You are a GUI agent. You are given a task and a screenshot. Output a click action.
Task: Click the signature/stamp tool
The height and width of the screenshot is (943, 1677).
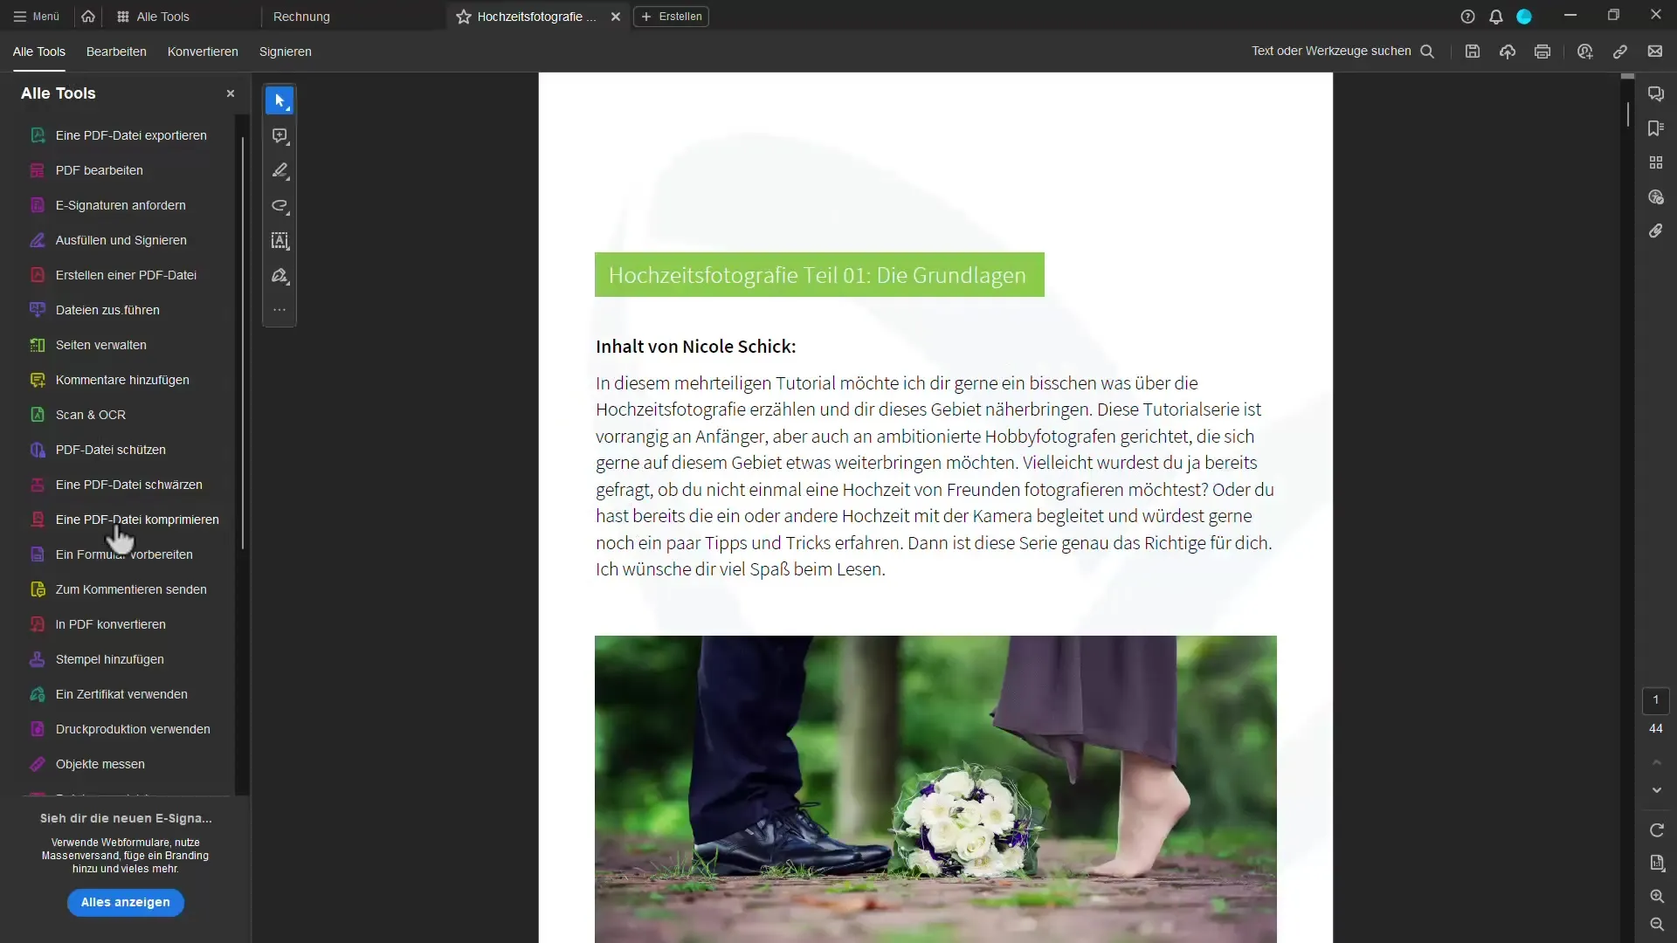(279, 276)
